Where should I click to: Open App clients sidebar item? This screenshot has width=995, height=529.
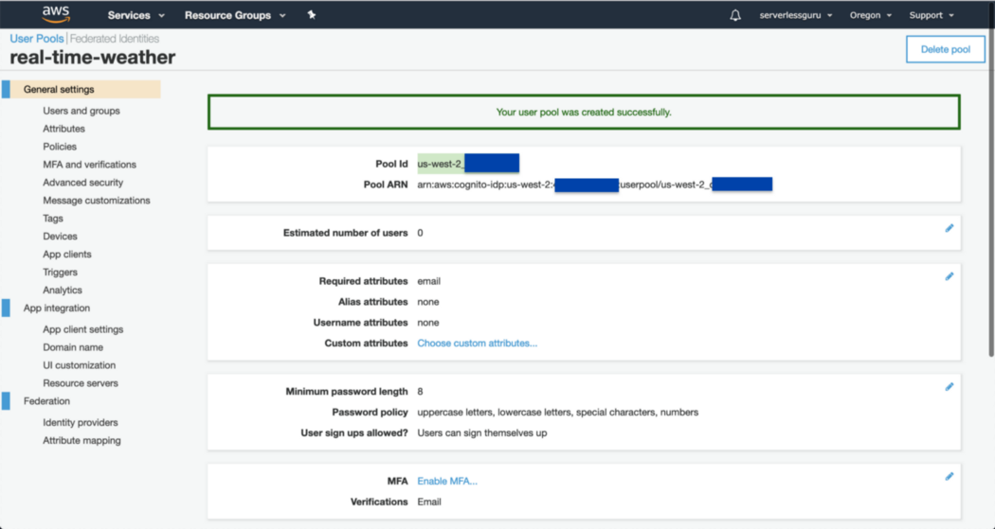pyautogui.click(x=66, y=254)
